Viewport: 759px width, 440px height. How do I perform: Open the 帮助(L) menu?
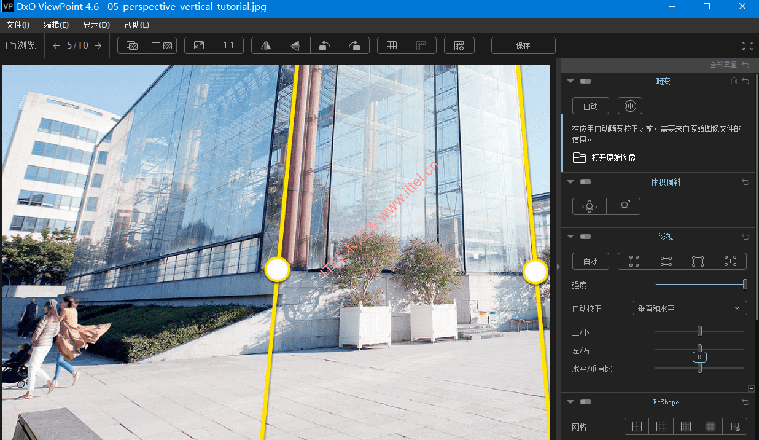(x=136, y=25)
